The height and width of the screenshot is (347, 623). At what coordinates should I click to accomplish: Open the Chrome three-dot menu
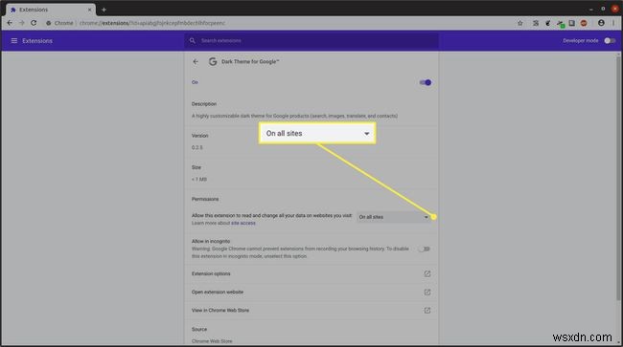tap(613, 23)
